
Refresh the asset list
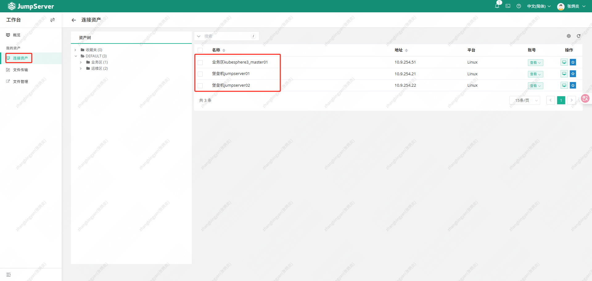click(578, 36)
